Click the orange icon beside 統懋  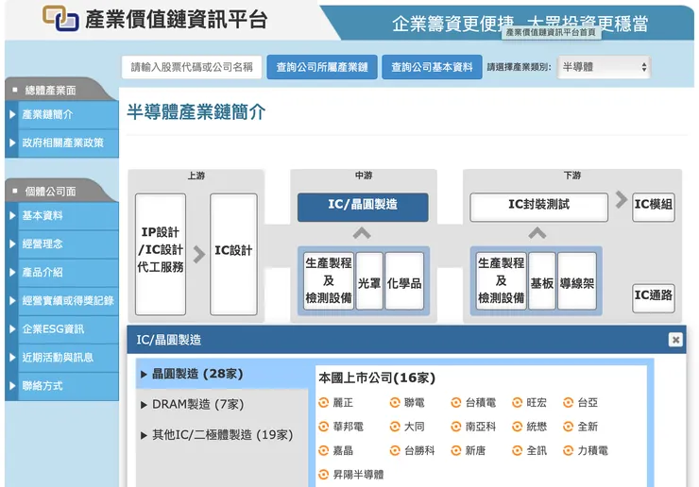517,427
